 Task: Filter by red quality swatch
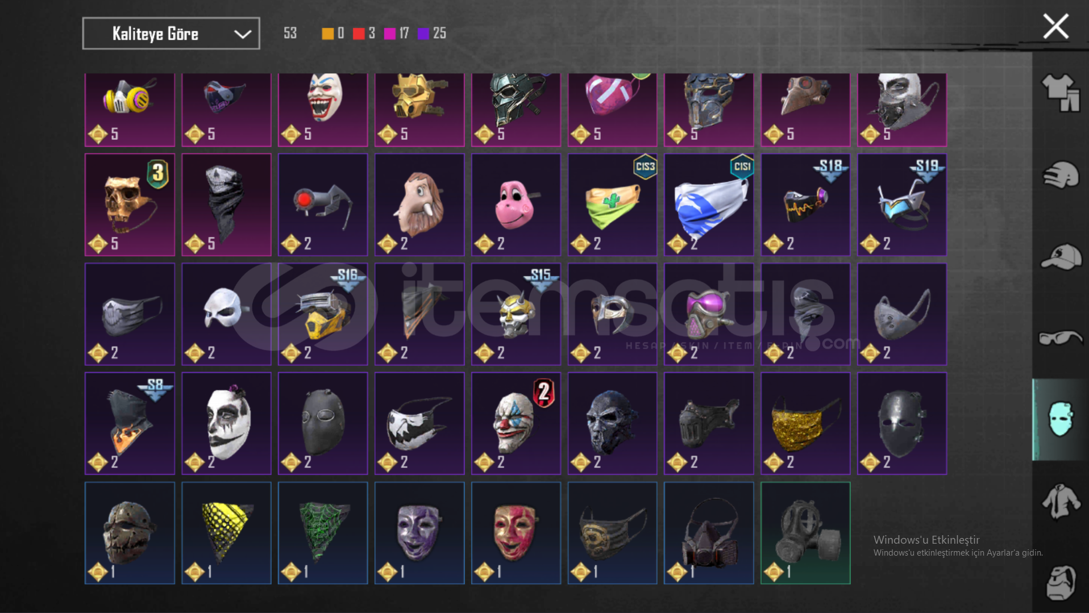[x=359, y=34]
